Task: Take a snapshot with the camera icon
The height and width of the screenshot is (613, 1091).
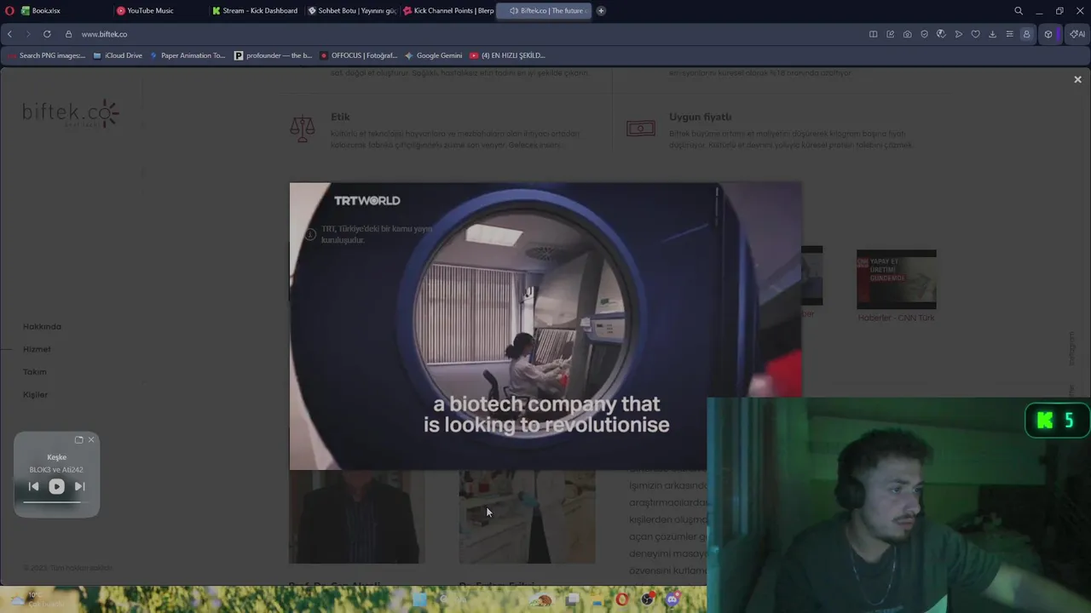Action: pos(907,34)
